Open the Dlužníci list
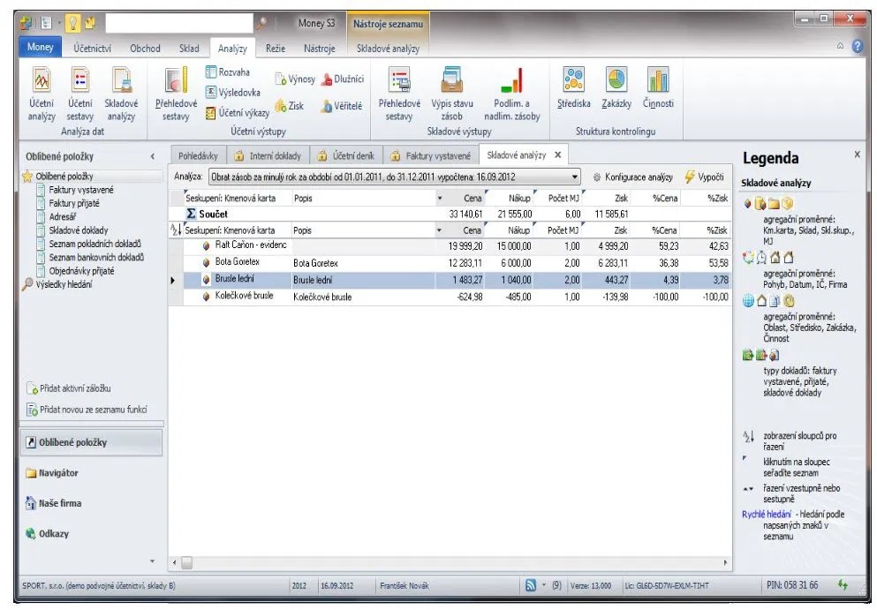 coord(343,79)
